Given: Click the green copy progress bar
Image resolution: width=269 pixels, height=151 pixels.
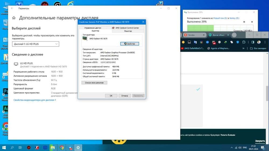Looking at the screenshot, I should tap(200, 28).
